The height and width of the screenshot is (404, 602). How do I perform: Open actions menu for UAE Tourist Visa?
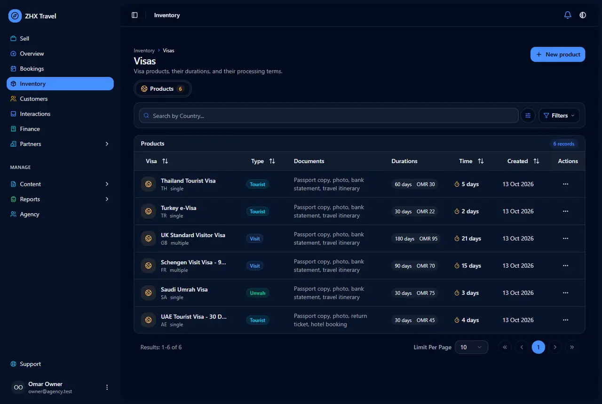pyautogui.click(x=565, y=320)
